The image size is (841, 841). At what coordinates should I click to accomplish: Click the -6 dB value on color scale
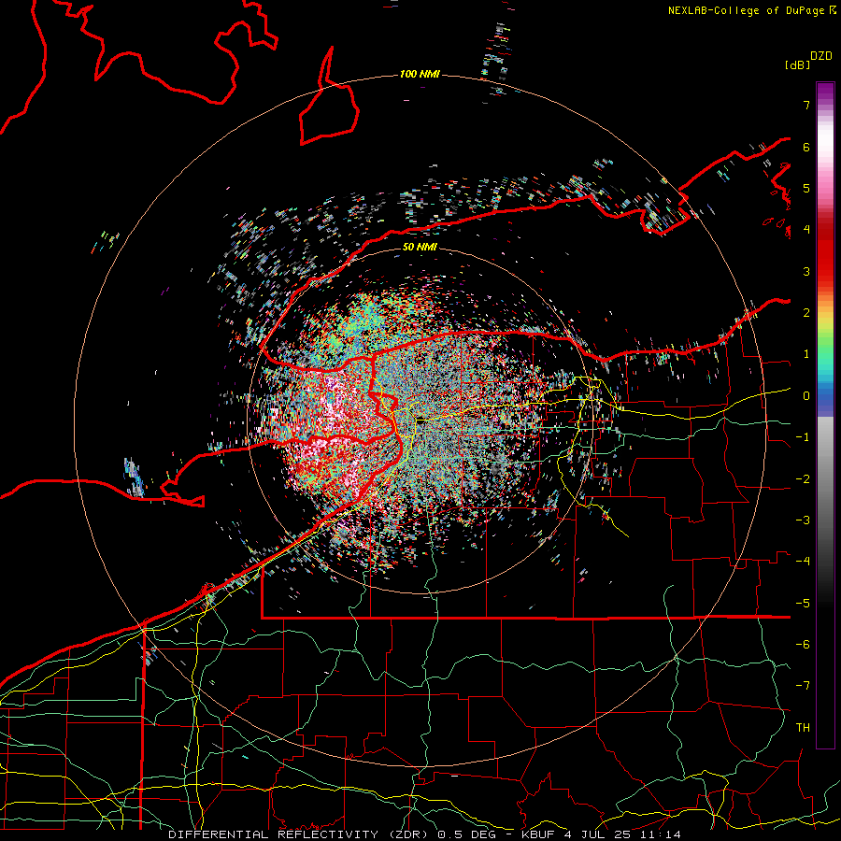tap(803, 645)
